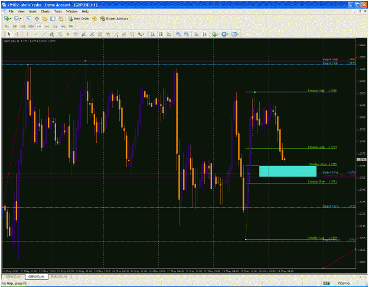The width and height of the screenshot is (369, 287).
Task: Switch chart to M15 timeframe
Action: [23, 27]
